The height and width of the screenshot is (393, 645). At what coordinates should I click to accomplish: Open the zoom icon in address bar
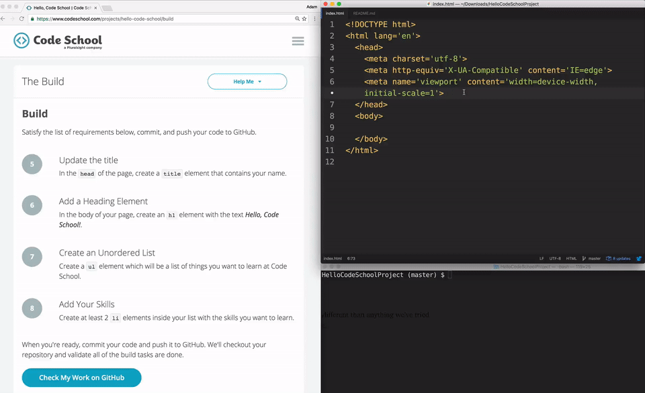(x=297, y=19)
